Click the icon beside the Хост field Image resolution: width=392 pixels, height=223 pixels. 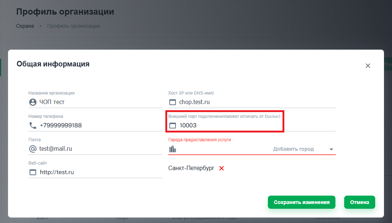[173, 102]
